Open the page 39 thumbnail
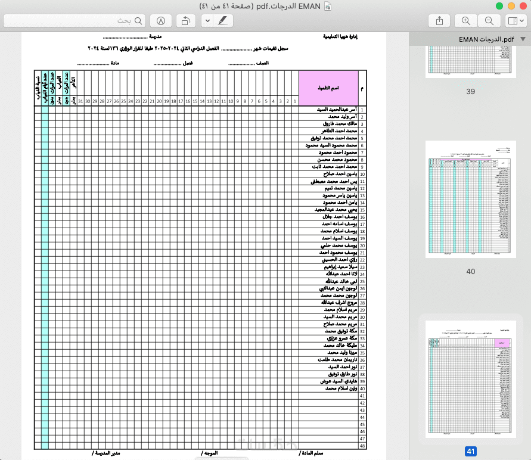This screenshot has height=460, width=531. (470, 61)
